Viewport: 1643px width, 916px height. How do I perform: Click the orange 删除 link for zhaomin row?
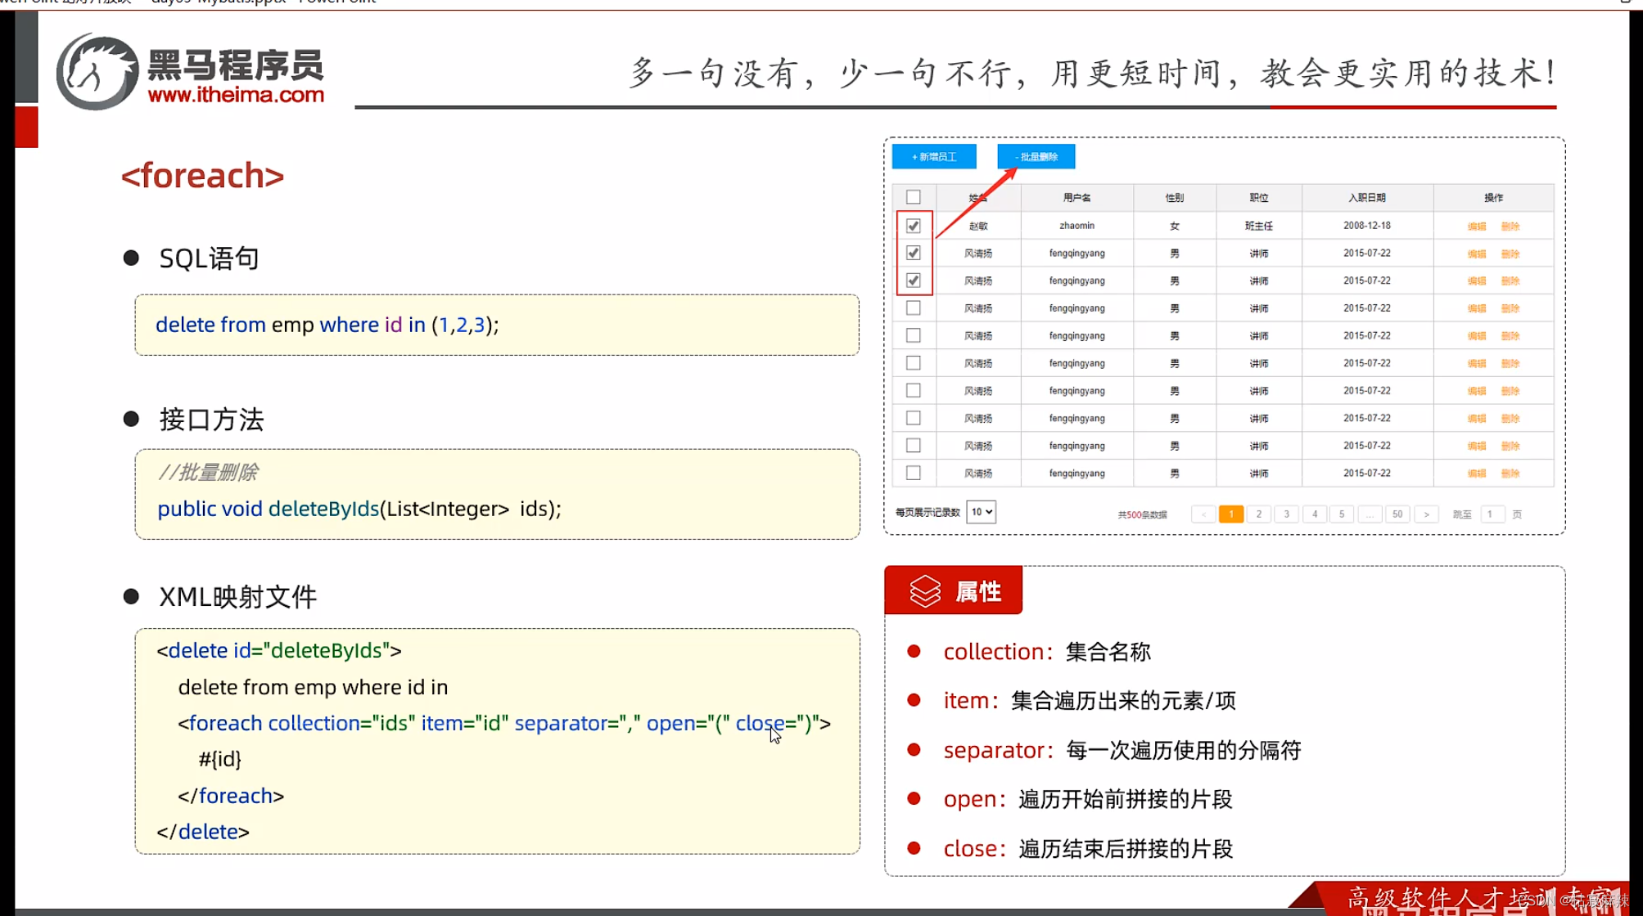[x=1510, y=227]
